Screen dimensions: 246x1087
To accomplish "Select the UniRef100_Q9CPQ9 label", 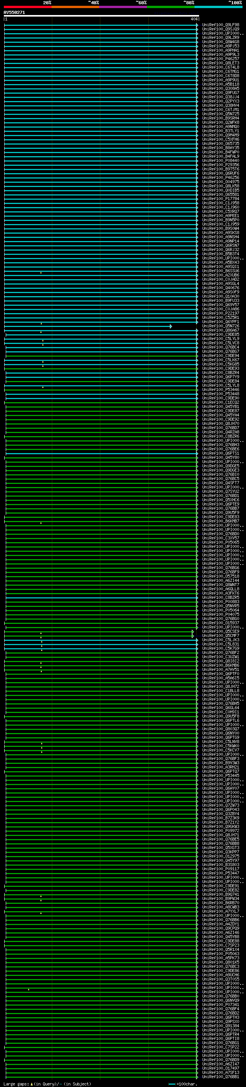I will 221,929.
